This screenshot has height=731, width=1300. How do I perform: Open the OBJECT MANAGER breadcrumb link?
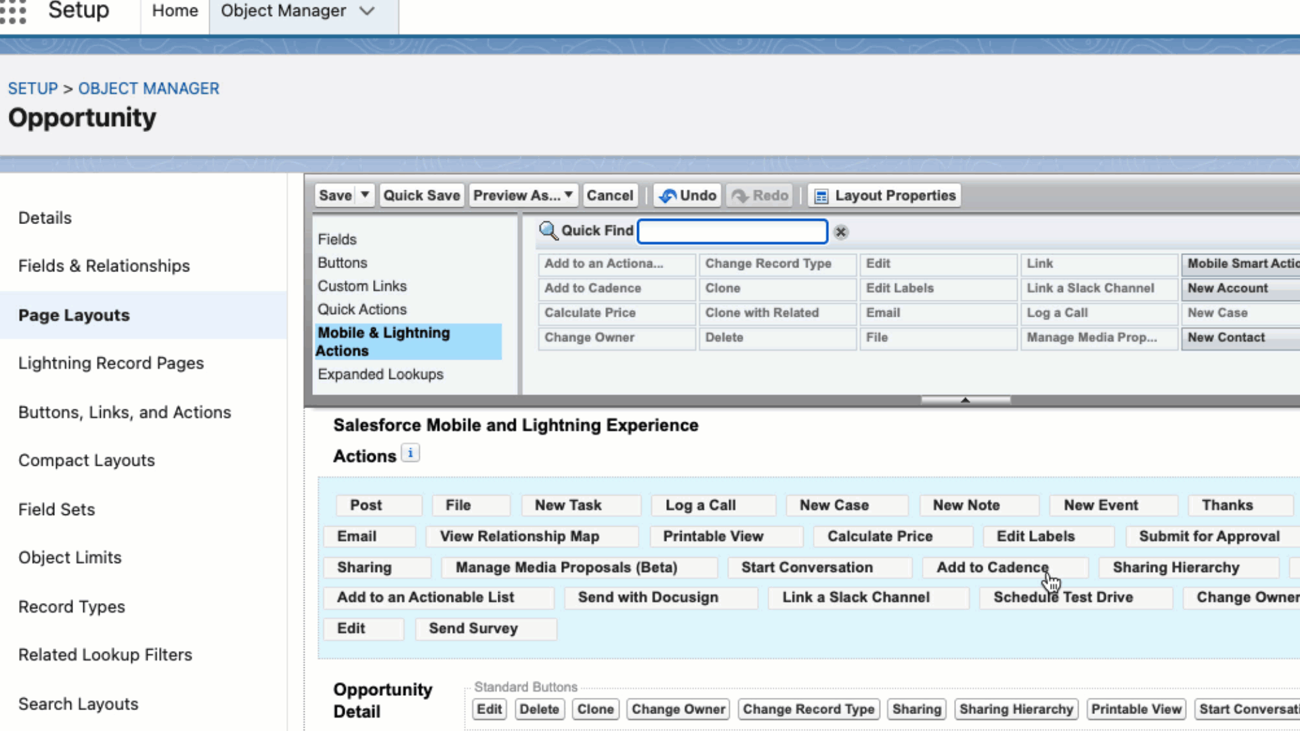point(148,88)
